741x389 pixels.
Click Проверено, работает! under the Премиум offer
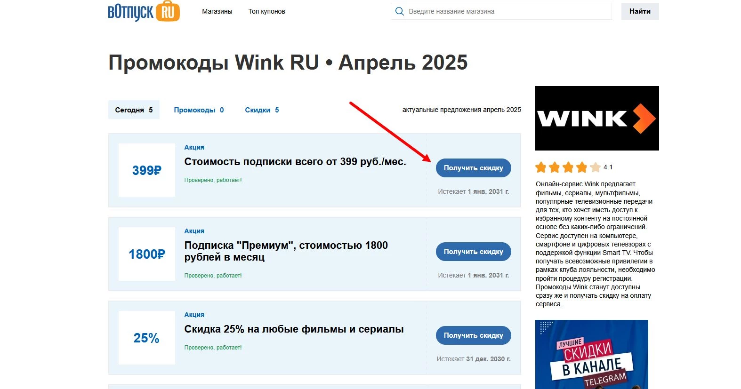coord(213,276)
